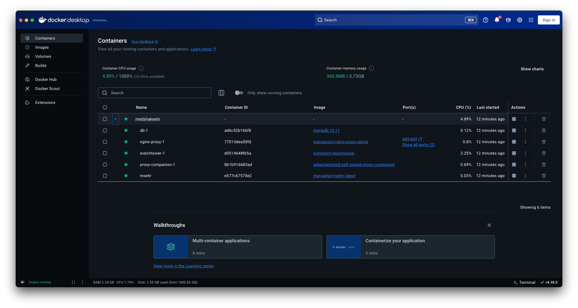Open Containers in sidebar
This screenshot has height=308, width=578.
click(52, 38)
